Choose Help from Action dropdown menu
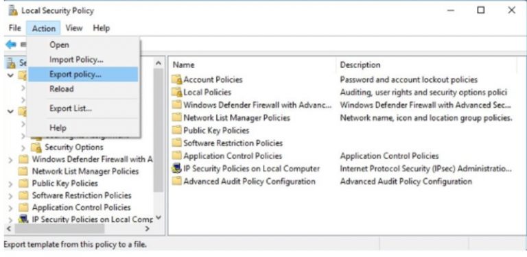The width and height of the screenshot is (527, 257). click(x=83, y=128)
